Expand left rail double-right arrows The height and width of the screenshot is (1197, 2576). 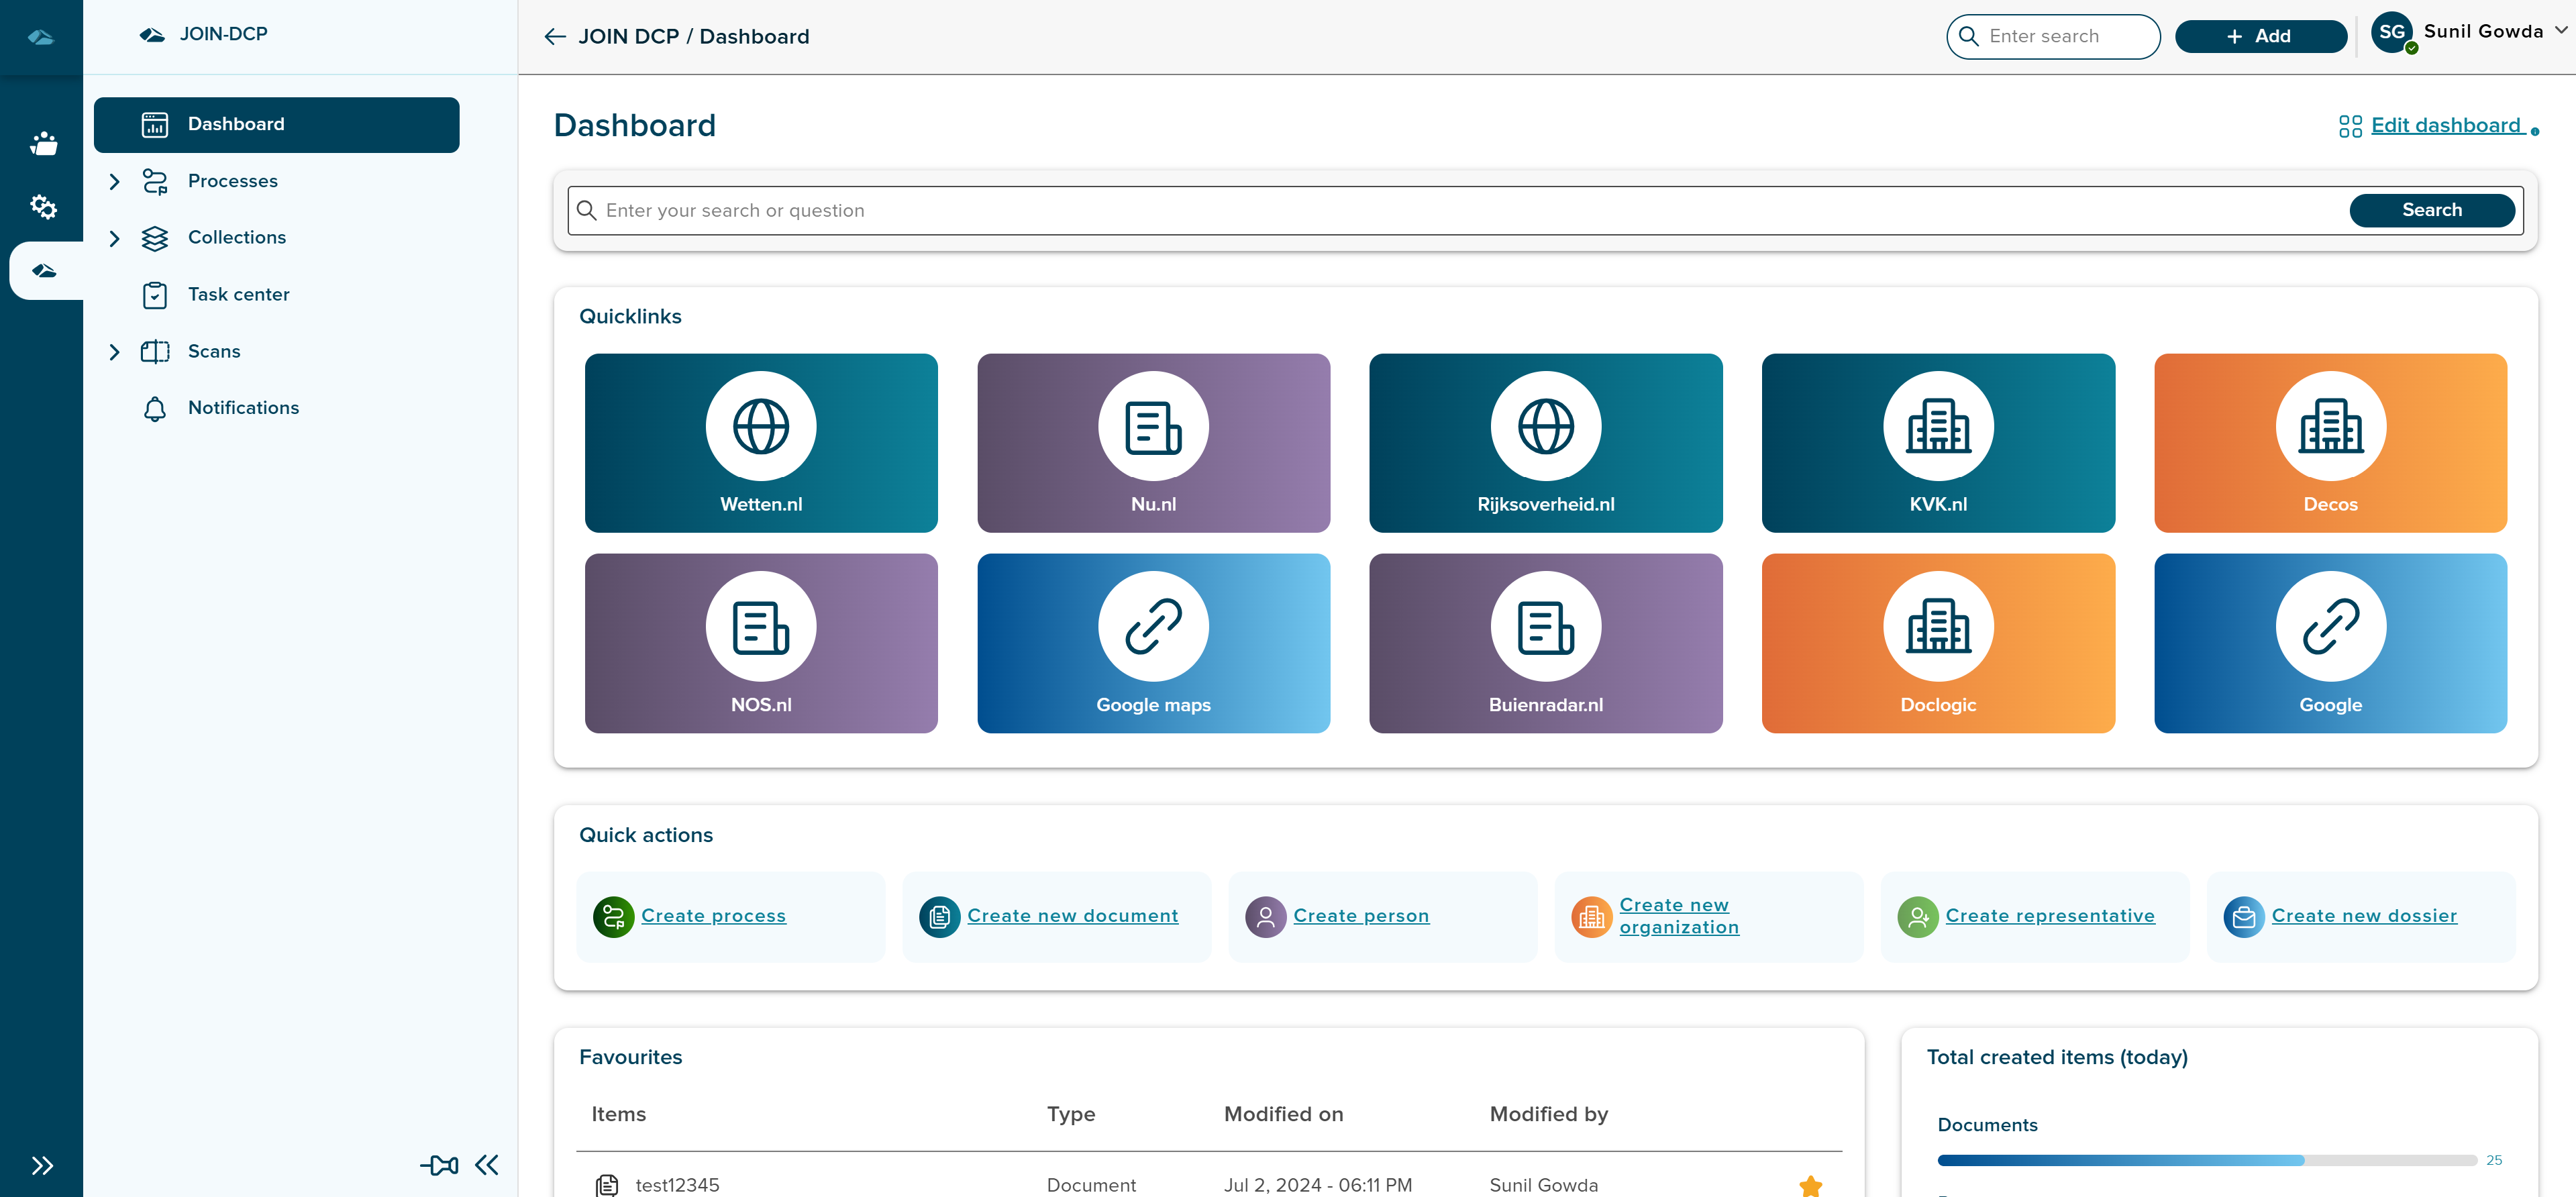[42, 1166]
